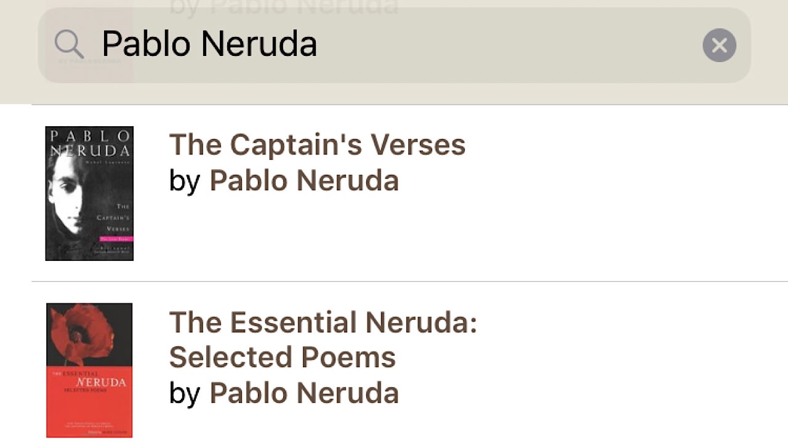Screen dimensions: 788x443
Task: Click the search text "Pablo Neruda"
Action: pyautogui.click(x=210, y=44)
